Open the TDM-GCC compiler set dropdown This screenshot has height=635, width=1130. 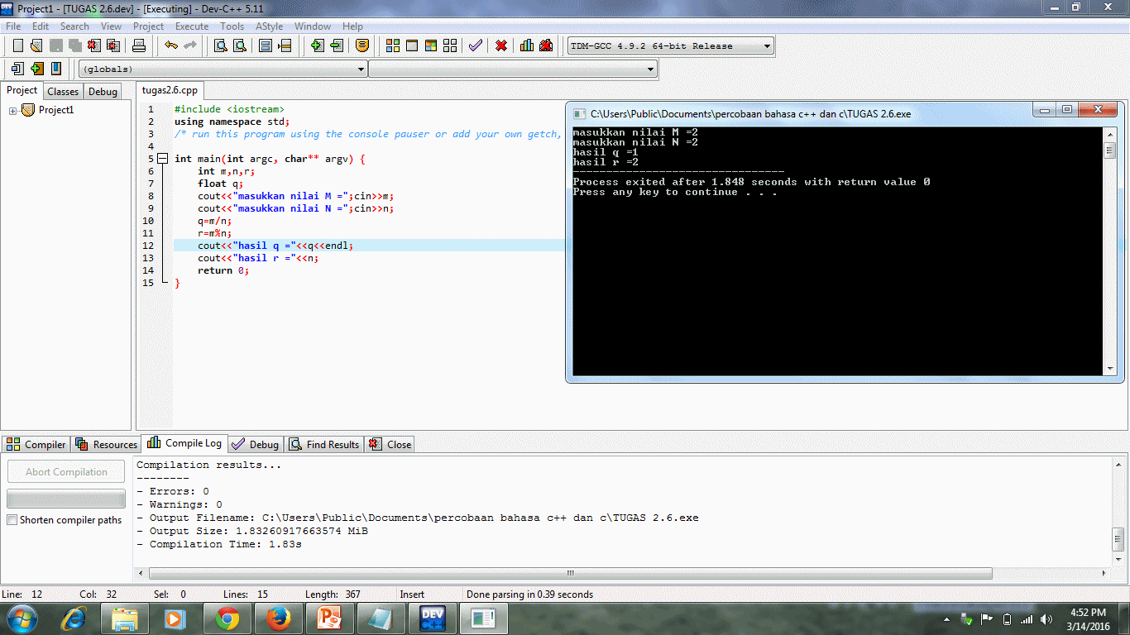point(671,46)
